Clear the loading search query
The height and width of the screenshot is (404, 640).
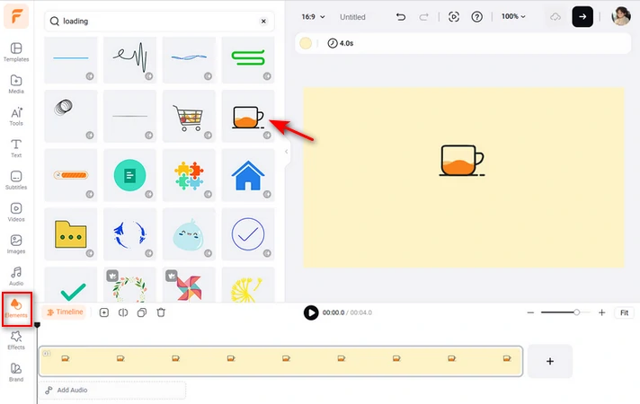tap(263, 22)
